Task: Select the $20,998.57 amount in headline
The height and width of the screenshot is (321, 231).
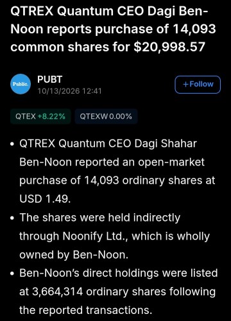Action: click(169, 47)
